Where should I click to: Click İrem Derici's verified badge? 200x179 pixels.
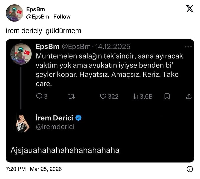click(79, 118)
